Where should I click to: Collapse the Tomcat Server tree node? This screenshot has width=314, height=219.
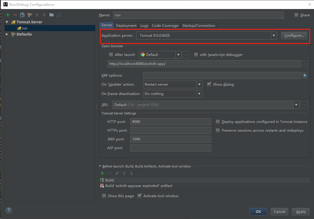click(7, 22)
